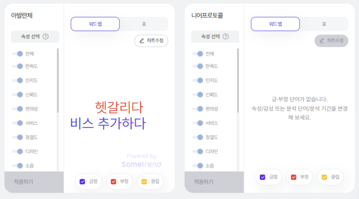Viewport: 359px width, 199px height.
Task: Toggle the 전체 switch in the 아발란체 panel
Action: [x=18, y=54]
